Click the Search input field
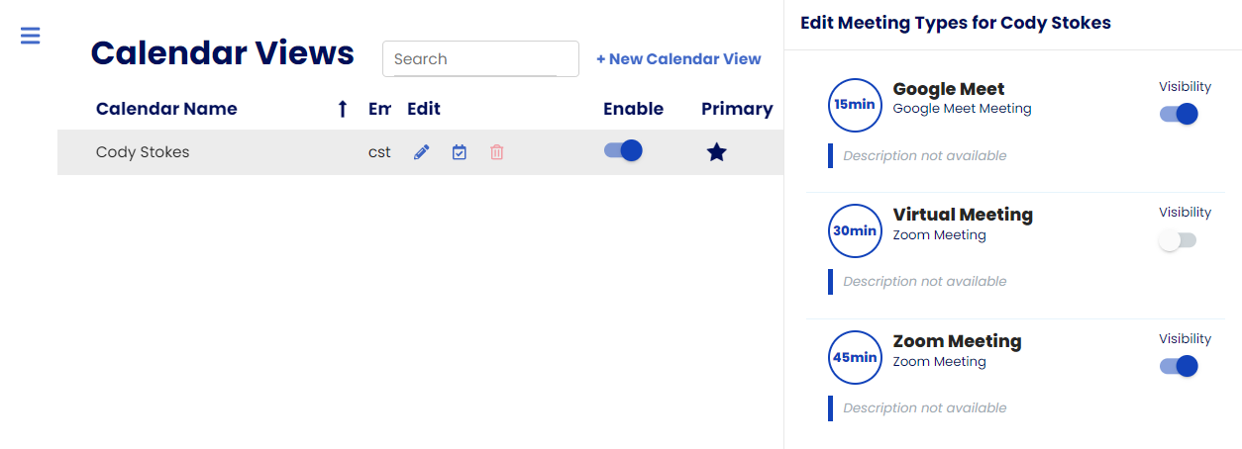The image size is (1242, 449). (x=480, y=58)
